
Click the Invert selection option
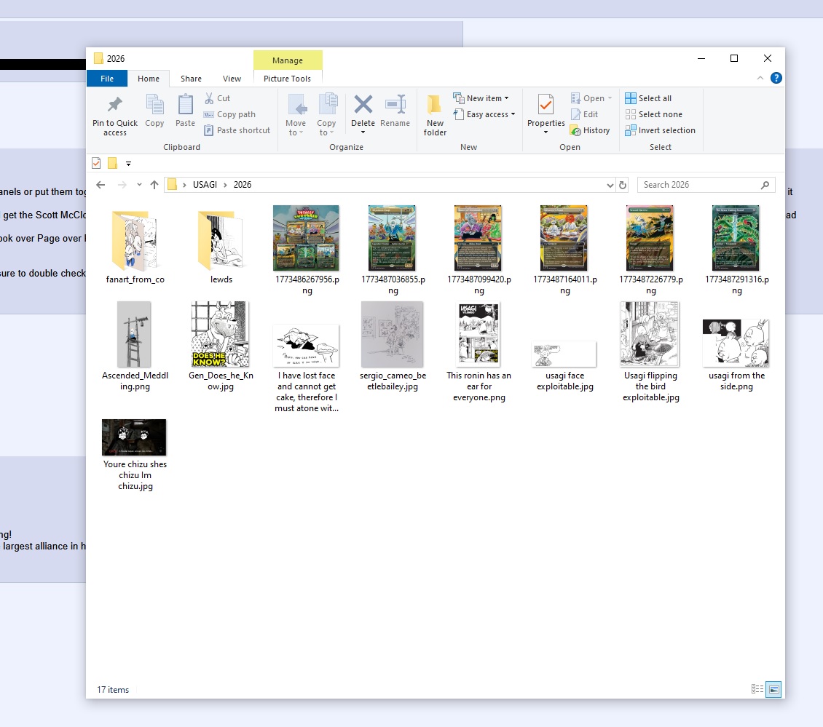click(660, 130)
